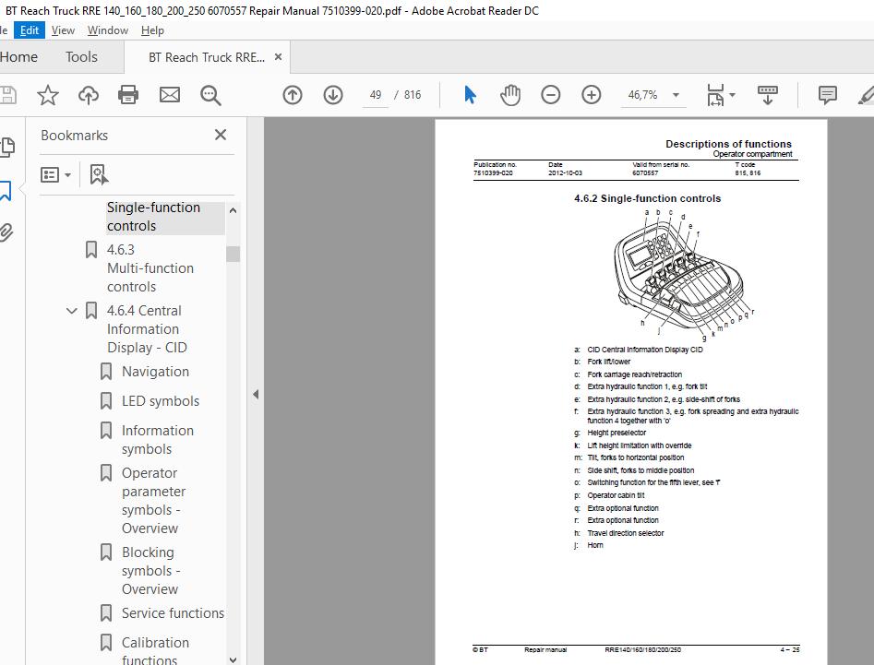Switch to the Home tab
Viewport: 874px width, 665px height.
click(x=19, y=57)
